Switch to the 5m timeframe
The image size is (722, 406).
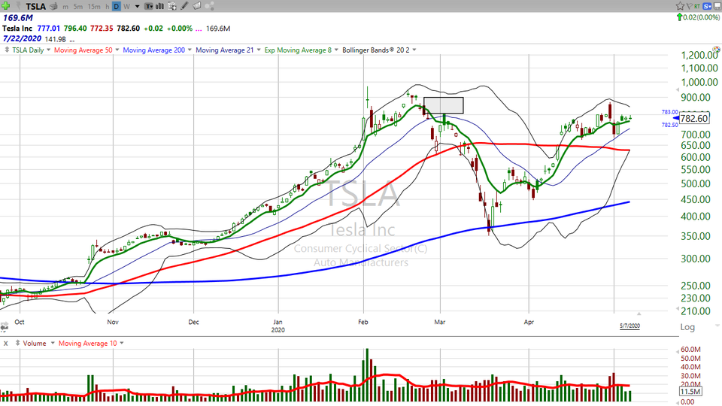click(78, 6)
